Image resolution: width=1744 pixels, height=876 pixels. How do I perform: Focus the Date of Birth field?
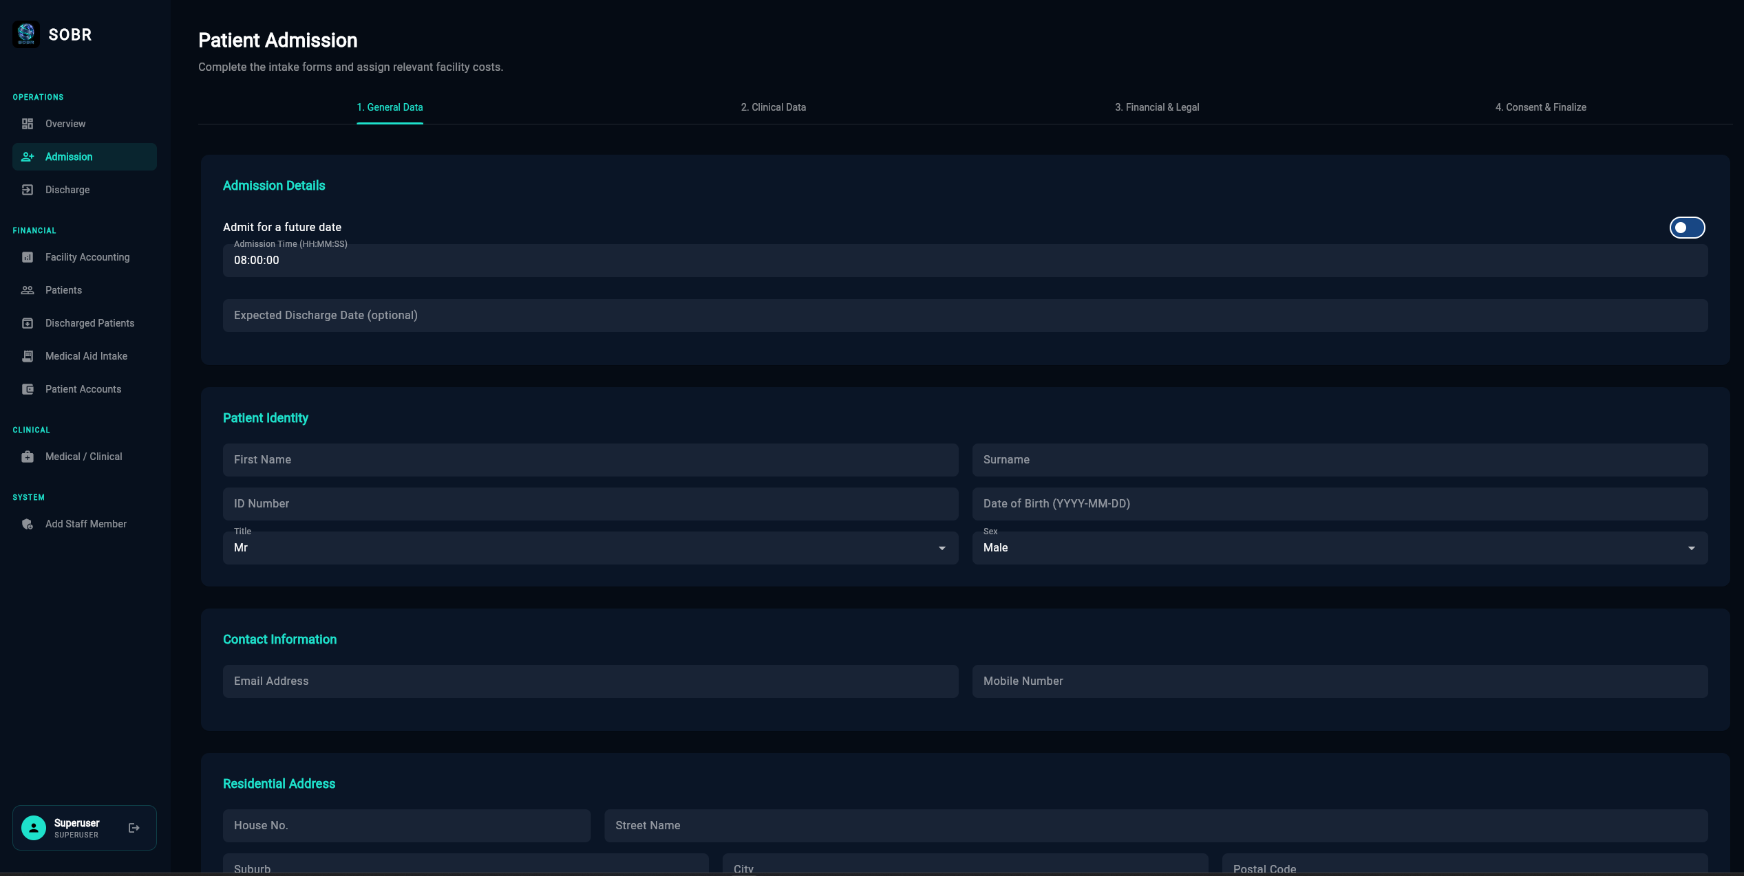[x=1340, y=504]
